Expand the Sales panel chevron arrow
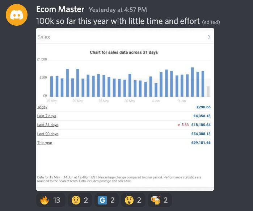Screen dimensions: 253x211 click(209, 37)
